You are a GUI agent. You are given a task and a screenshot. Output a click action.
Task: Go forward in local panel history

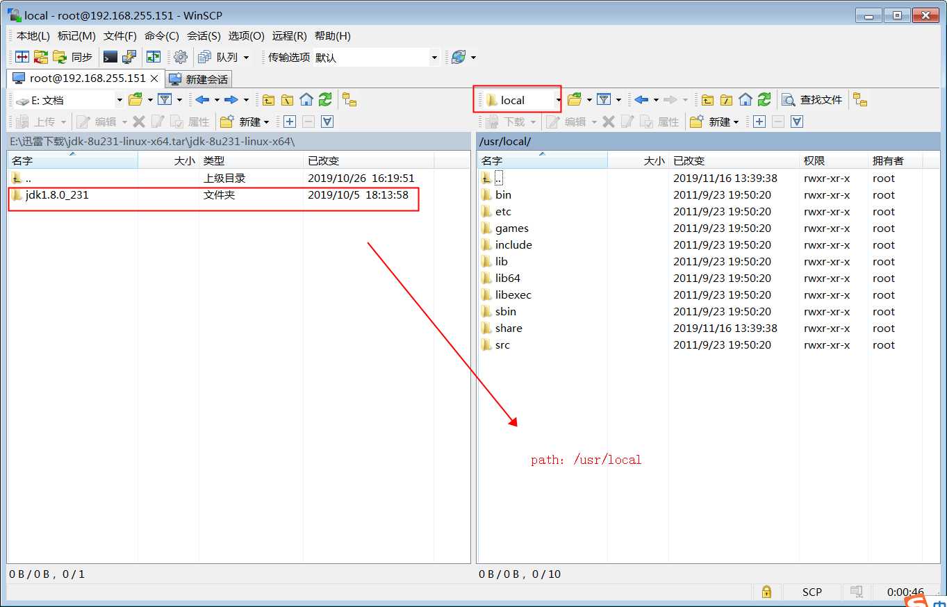(231, 100)
